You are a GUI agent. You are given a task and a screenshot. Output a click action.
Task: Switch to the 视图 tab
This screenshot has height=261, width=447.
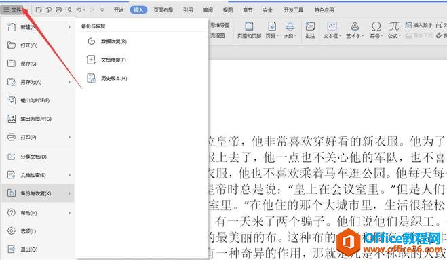[228, 10]
